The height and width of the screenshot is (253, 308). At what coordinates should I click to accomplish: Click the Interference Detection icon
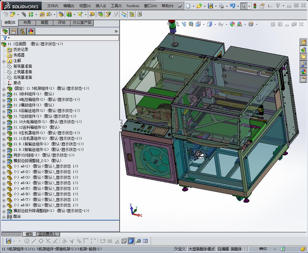coord(131,14)
